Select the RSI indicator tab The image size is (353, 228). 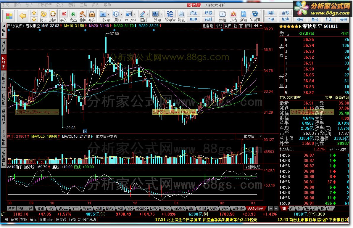51,208
